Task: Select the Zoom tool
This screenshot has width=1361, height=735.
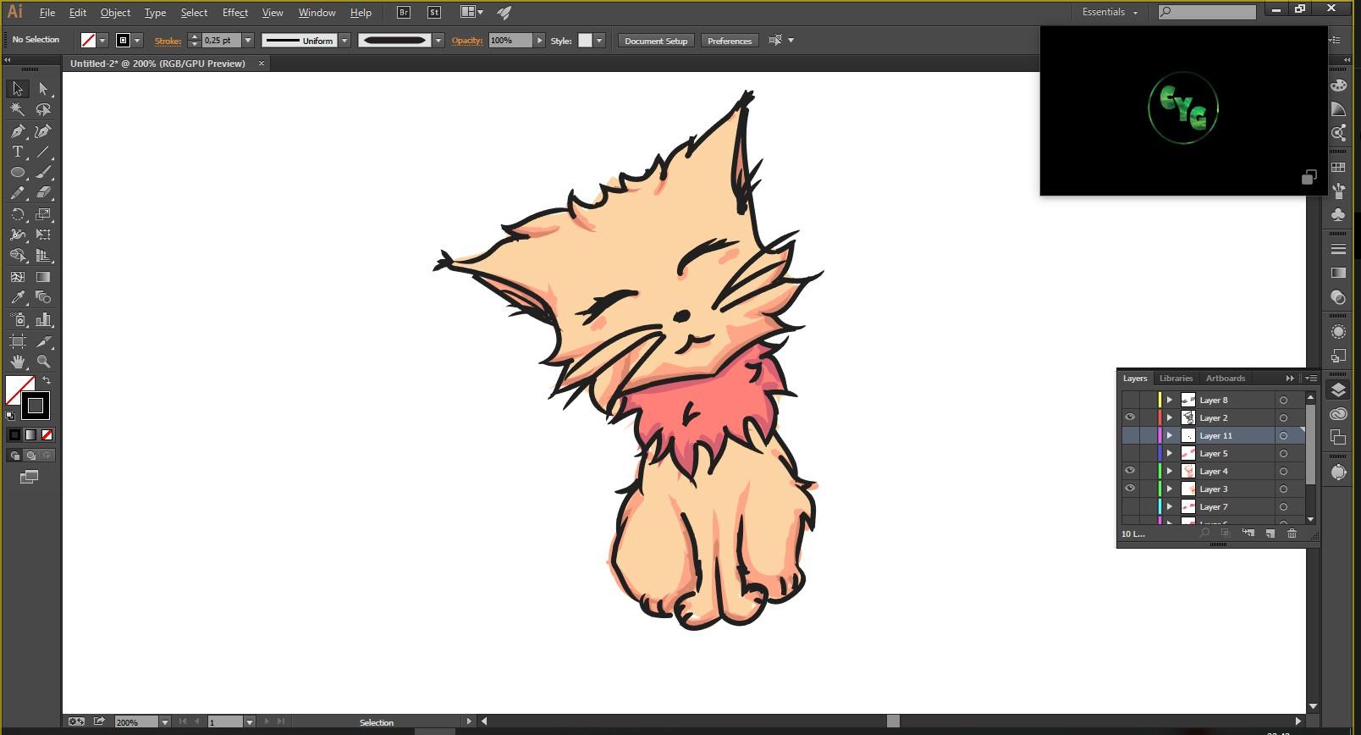Action: pos(44,362)
